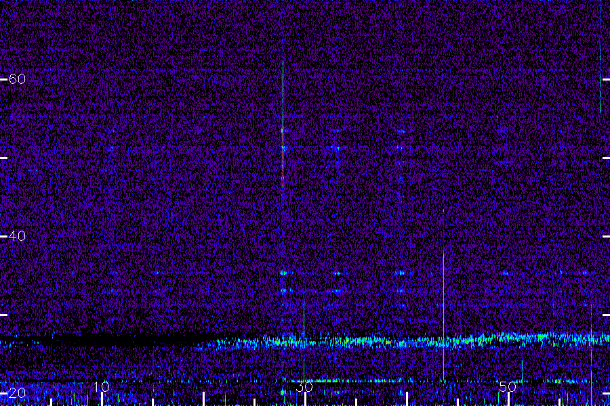This screenshot has width=610, height=406.
Task: Click the 10 label on the horizontal axis
Action: (102, 386)
